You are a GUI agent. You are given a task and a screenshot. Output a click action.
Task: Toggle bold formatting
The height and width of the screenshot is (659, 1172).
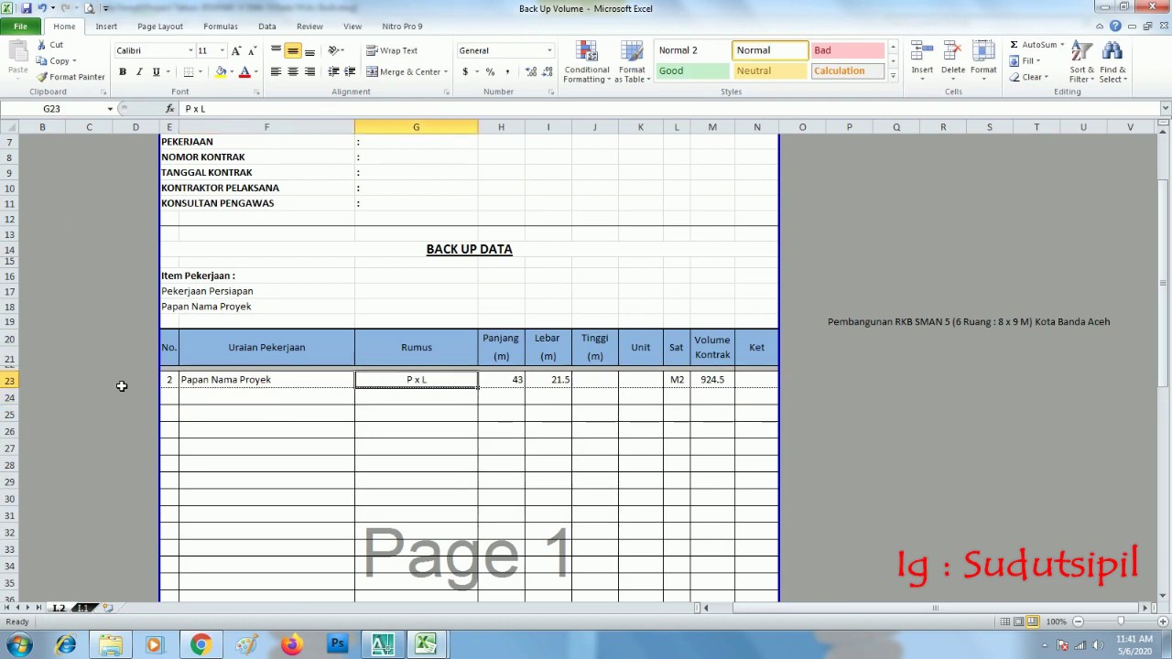pyautogui.click(x=123, y=71)
